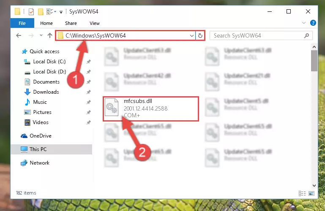Screen dimensions: 325x211
Task: Click the mfcsubs.dll gear file icon
Action: [112, 107]
